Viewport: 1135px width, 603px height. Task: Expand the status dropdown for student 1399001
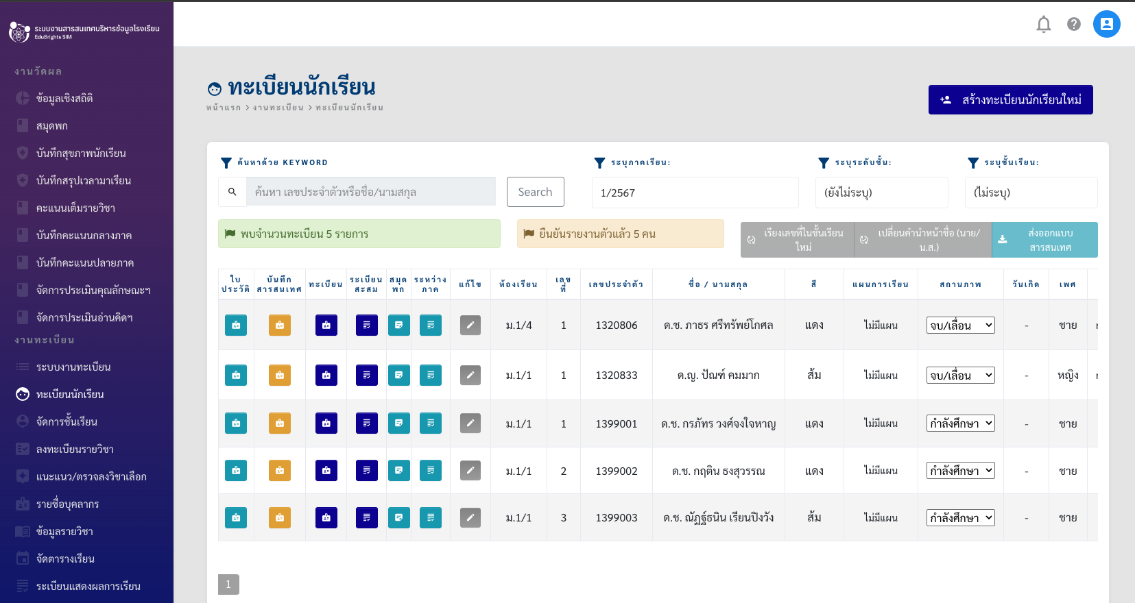click(x=960, y=423)
